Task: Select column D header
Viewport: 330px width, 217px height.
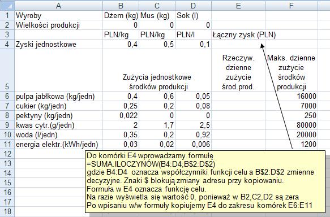Action: click(193, 6)
